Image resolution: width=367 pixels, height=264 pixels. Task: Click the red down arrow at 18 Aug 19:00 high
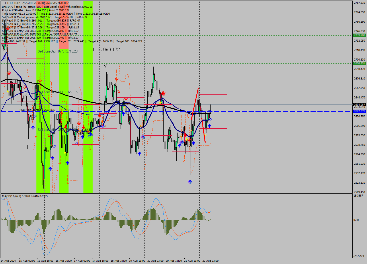(x=117, y=78)
